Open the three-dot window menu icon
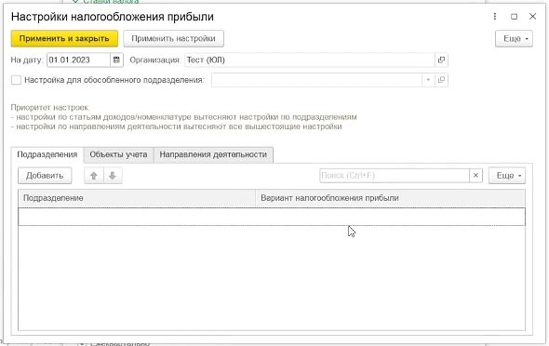Screen dimensions: 549x346 [495, 17]
